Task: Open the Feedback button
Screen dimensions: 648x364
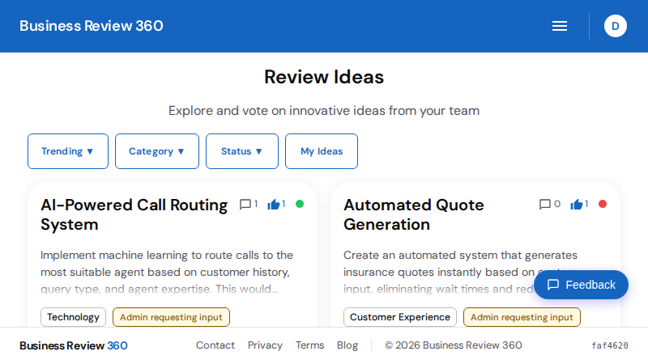Action: coord(581,285)
